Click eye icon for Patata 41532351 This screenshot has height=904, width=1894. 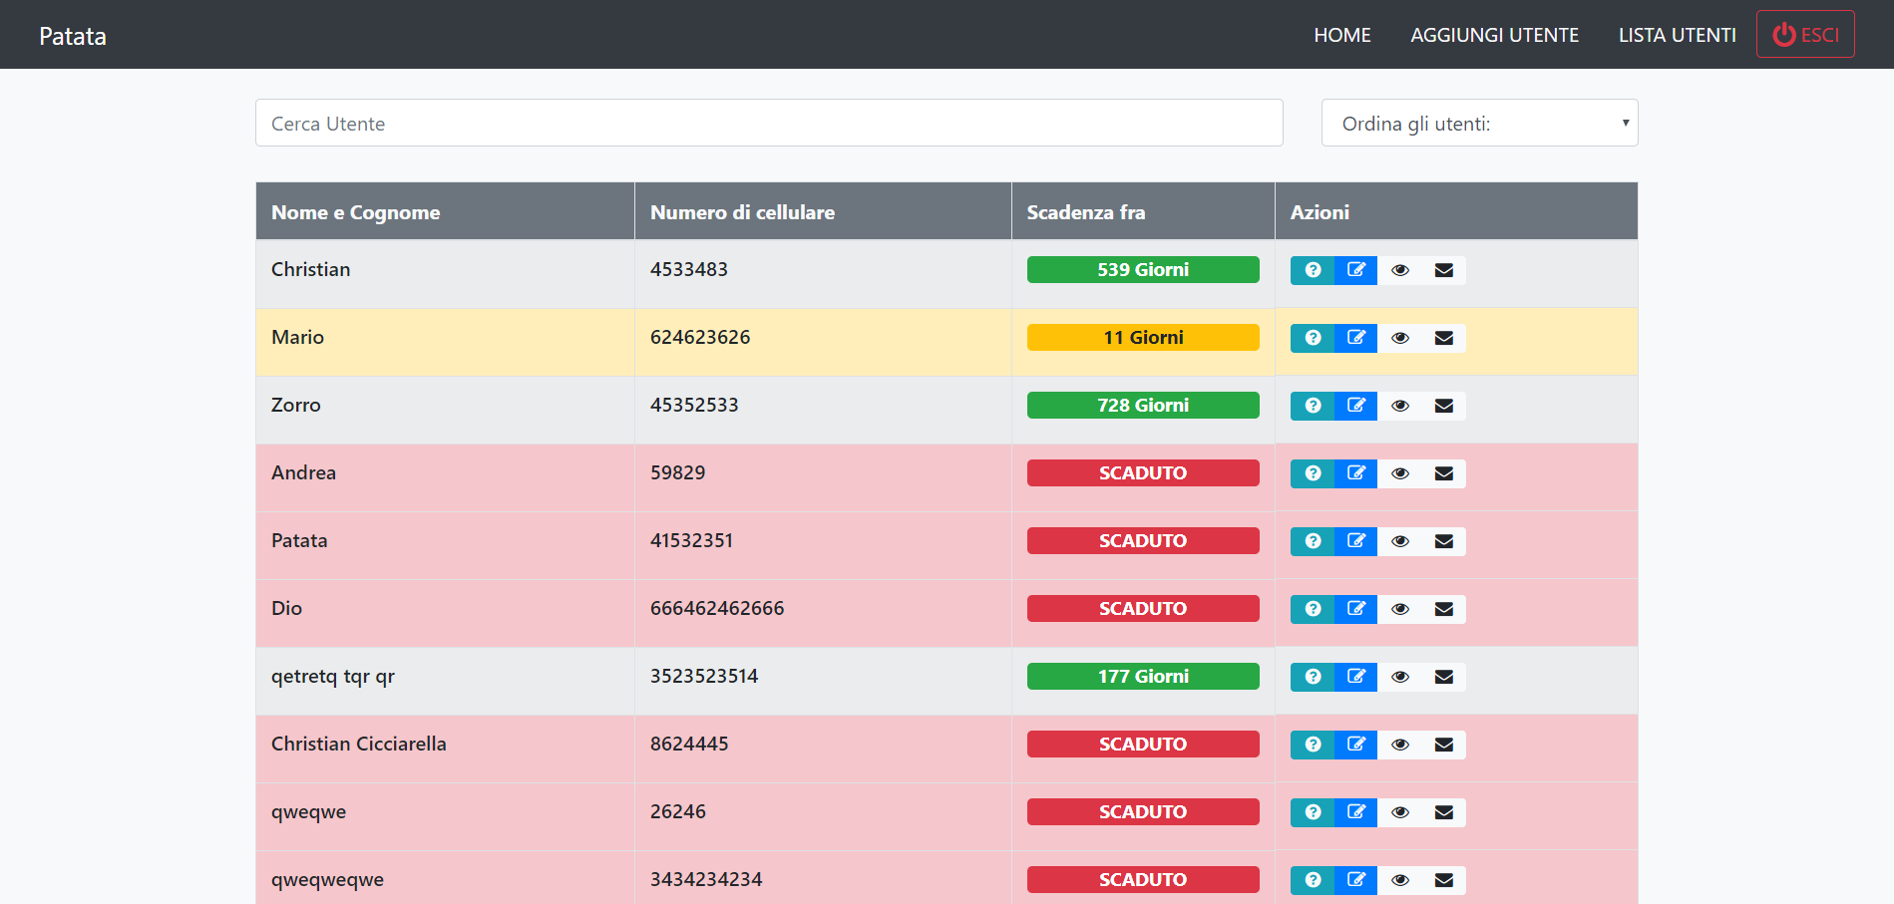[x=1400, y=541]
